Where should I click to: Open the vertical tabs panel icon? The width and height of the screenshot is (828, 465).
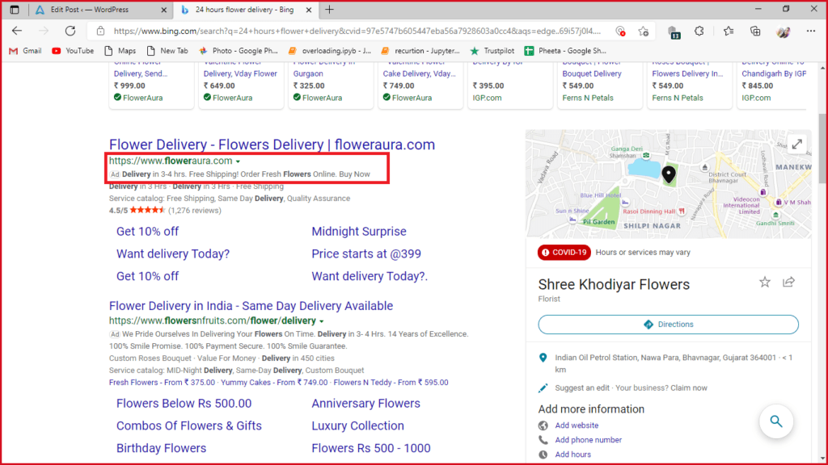click(15, 10)
